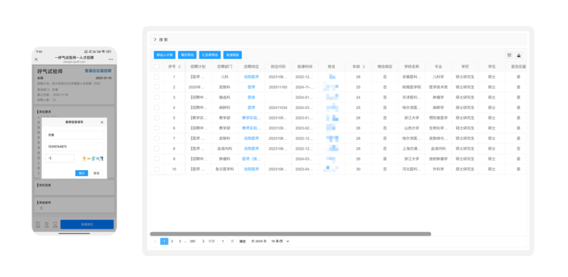Screen dimensions: 568x277
Task: Focus the phone field 15345764873
Action: [74, 146]
